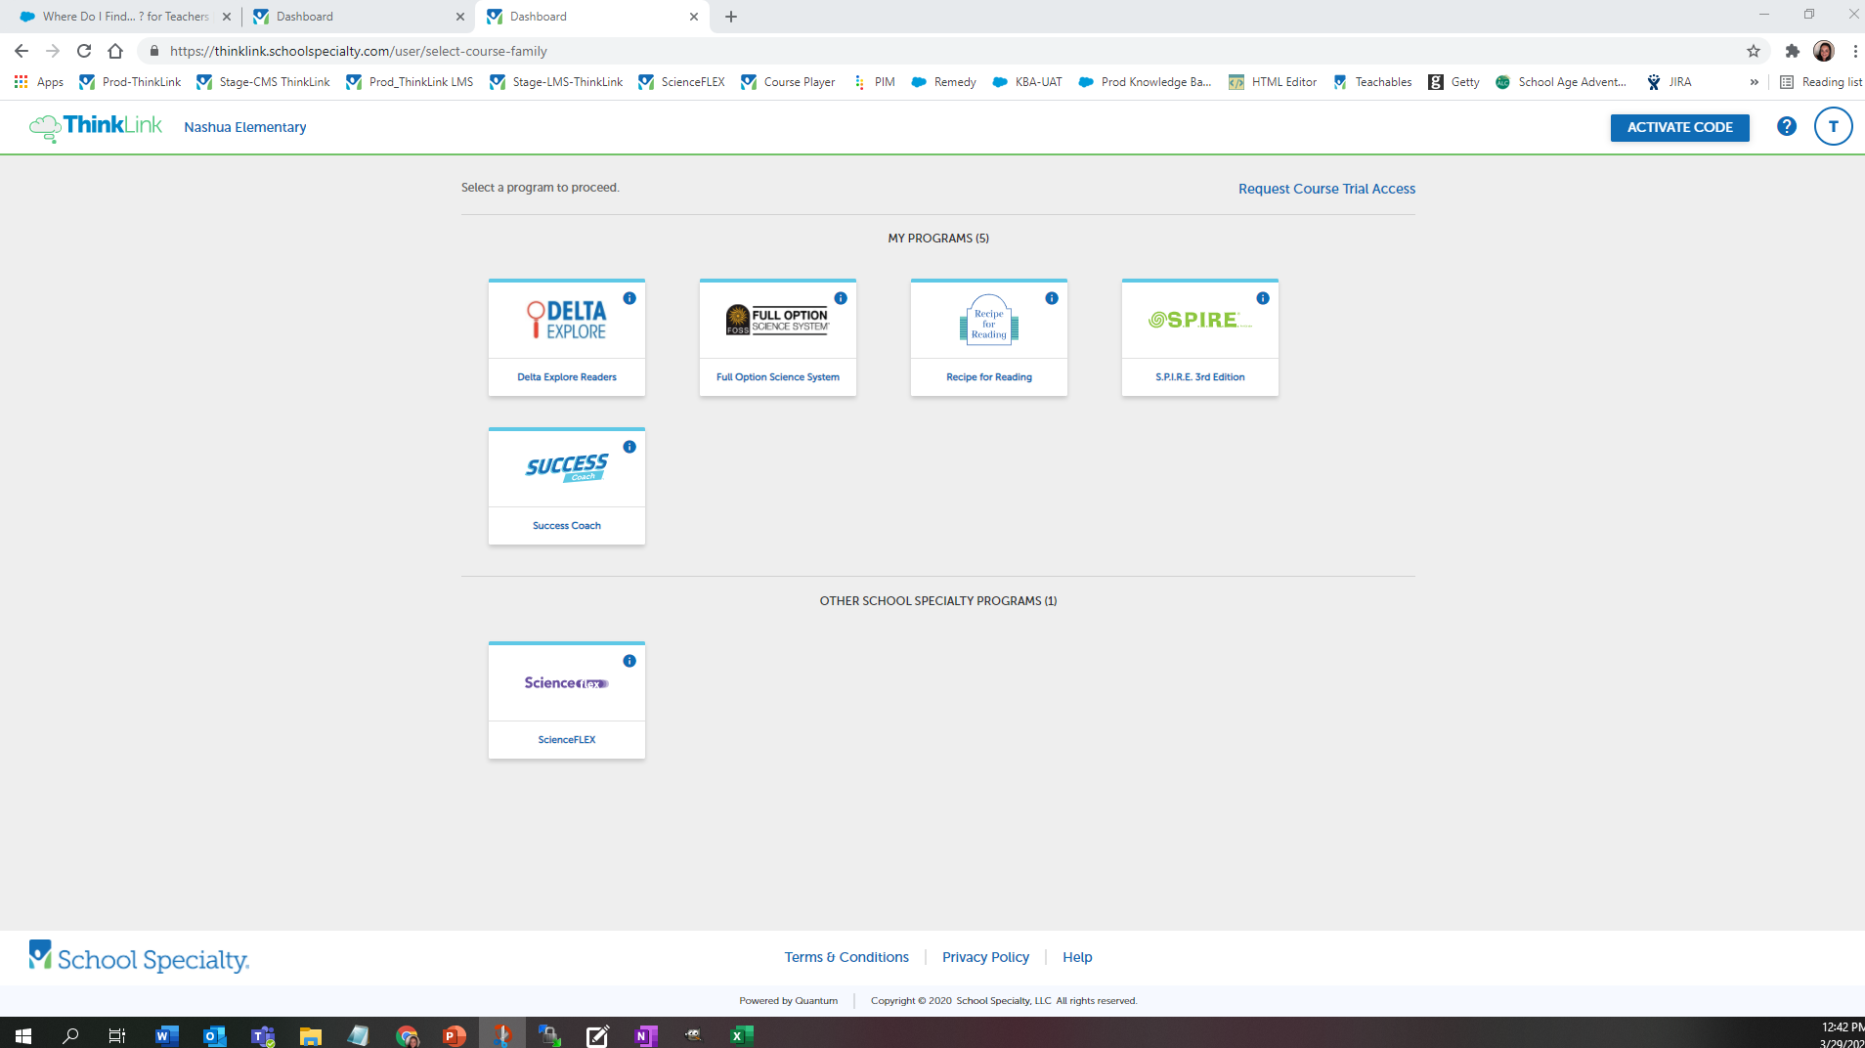The height and width of the screenshot is (1048, 1865).
Task: Open the Reading list
Action: pos(1820,82)
